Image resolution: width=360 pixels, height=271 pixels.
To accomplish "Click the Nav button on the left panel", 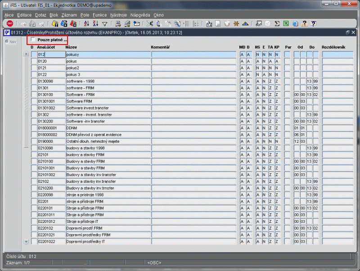I will pyautogui.click(x=11, y=42).
